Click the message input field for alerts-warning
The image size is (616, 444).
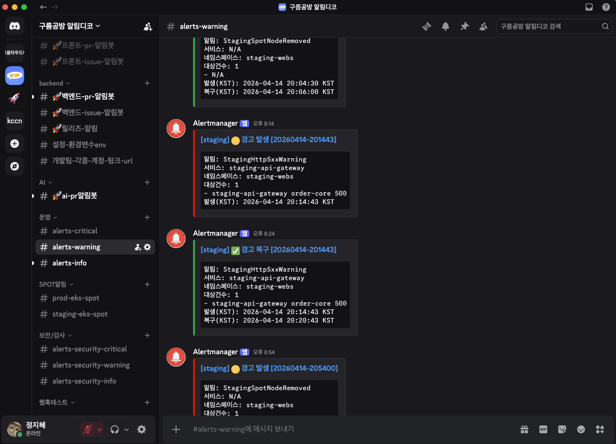(330, 429)
